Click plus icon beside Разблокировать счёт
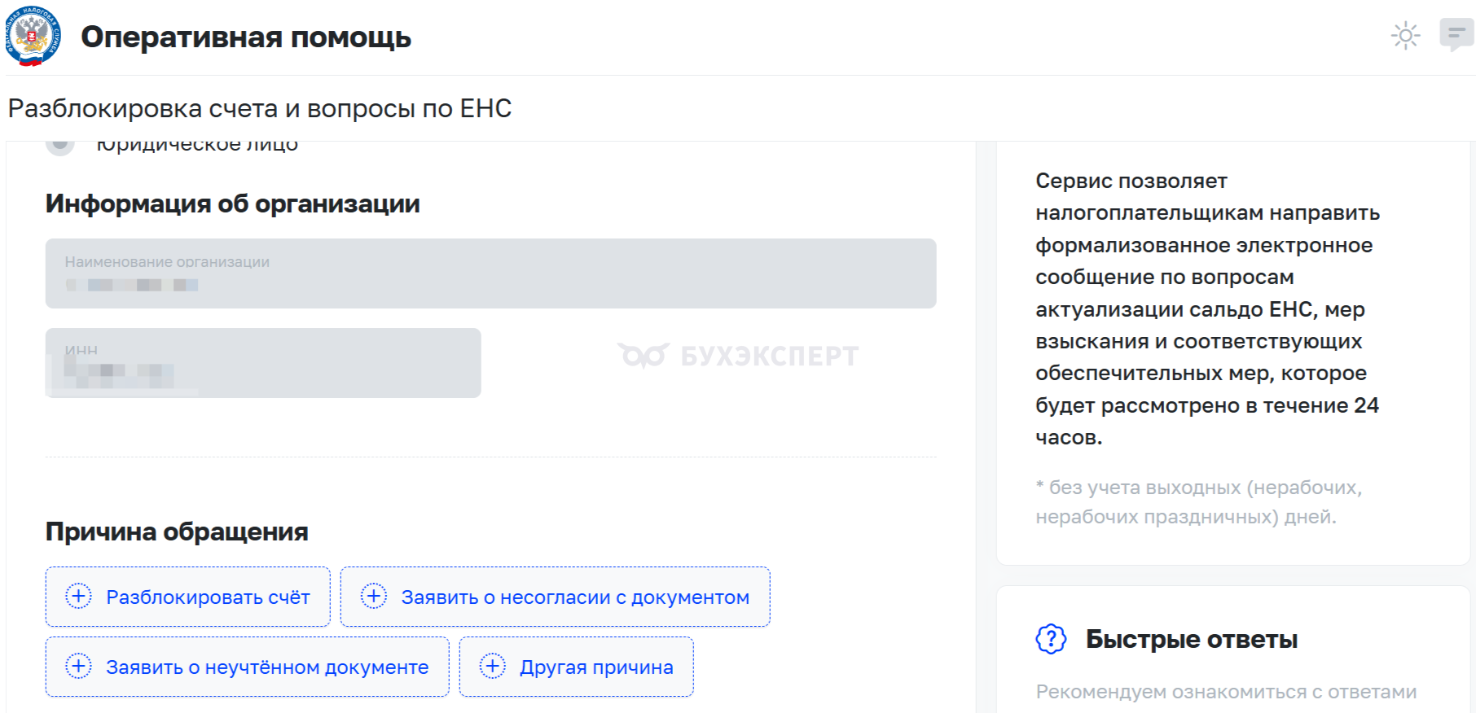Screen dimensions: 1476x713 coord(78,597)
